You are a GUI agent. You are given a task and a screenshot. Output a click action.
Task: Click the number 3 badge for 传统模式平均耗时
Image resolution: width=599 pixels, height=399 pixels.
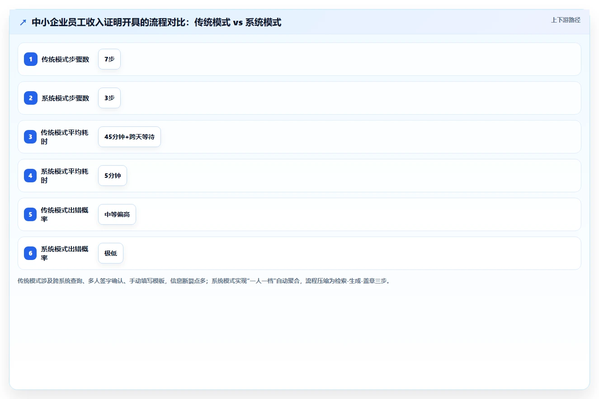[x=31, y=137]
